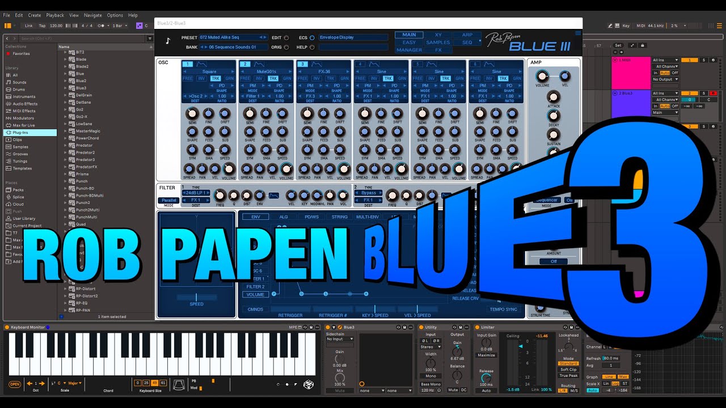Click the oscillator 2 waveform display icon
Image resolution: width=726 pixels, height=408 pixels.
259,65
